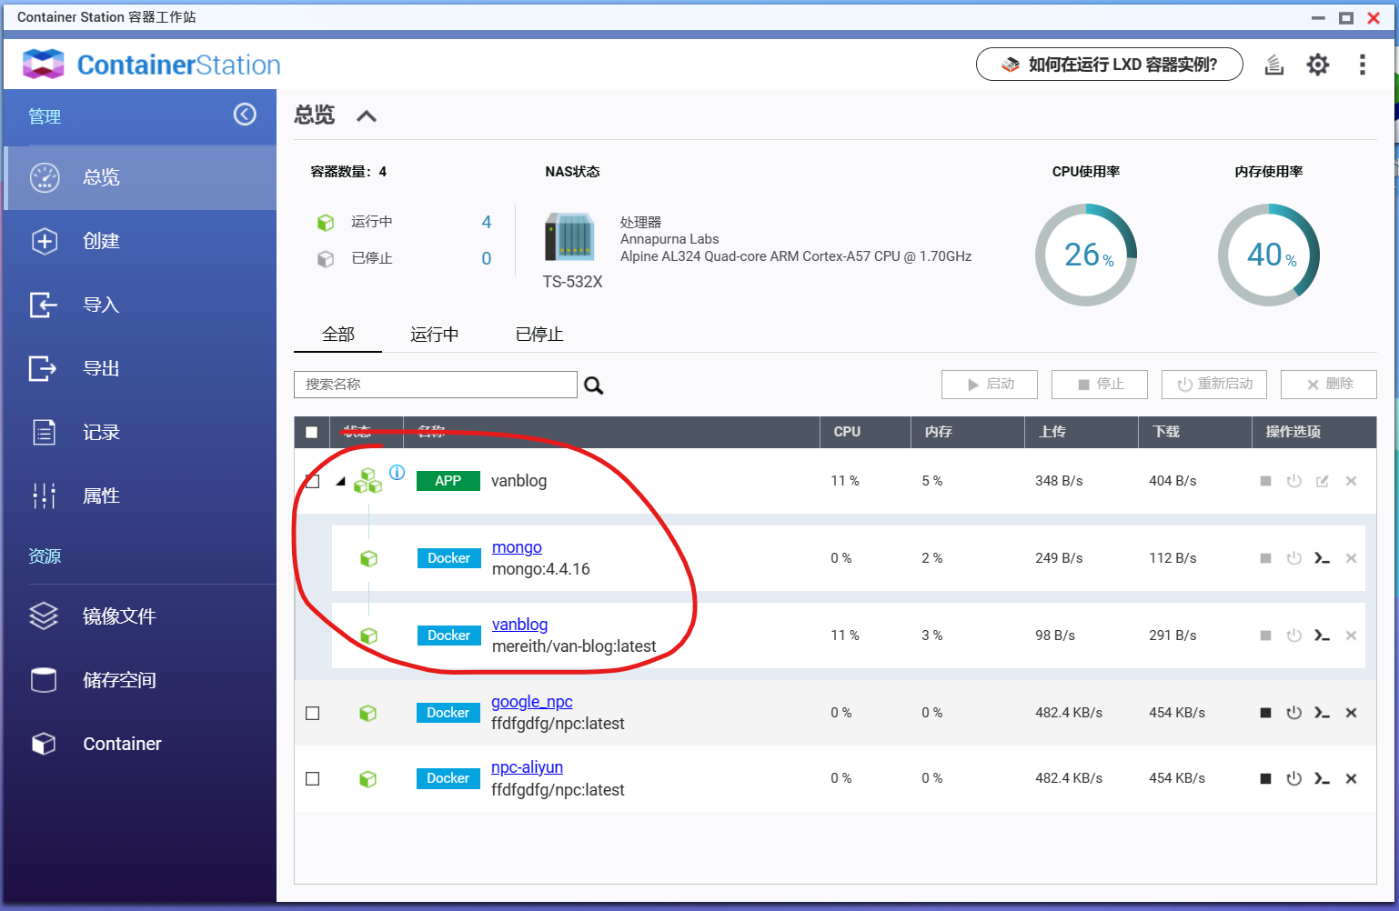Click the search magnifier icon
The height and width of the screenshot is (911, 1399).
593,385
